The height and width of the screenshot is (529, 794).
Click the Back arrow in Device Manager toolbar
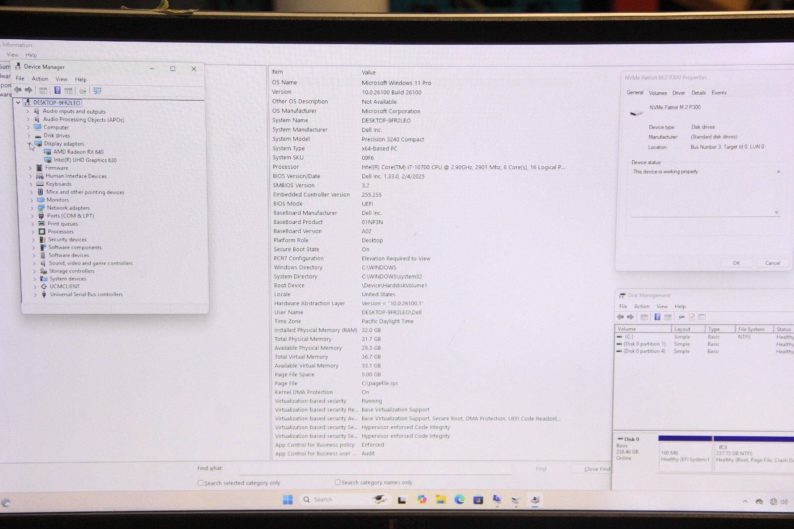[x=18, y=90]
